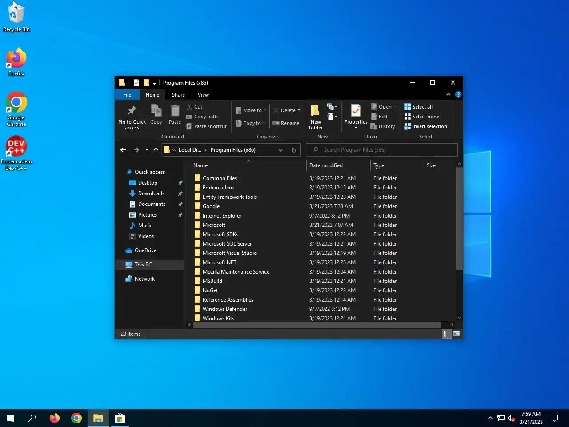
Task: Click Local Disk breadcrumb in address bar
Action: pyautogui.click(x=190, y=150)
